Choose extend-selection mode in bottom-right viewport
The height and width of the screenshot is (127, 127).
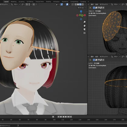coord(96,60)
